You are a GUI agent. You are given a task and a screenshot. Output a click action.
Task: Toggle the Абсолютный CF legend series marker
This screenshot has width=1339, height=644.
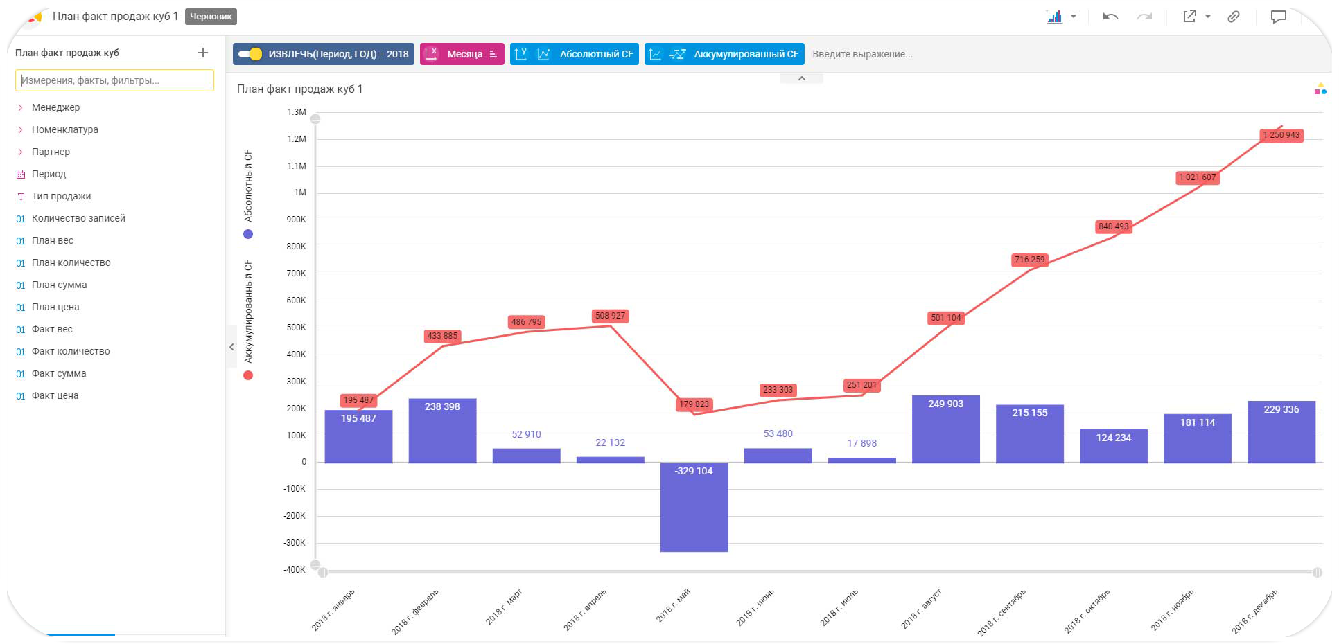(x=248, y=234)
